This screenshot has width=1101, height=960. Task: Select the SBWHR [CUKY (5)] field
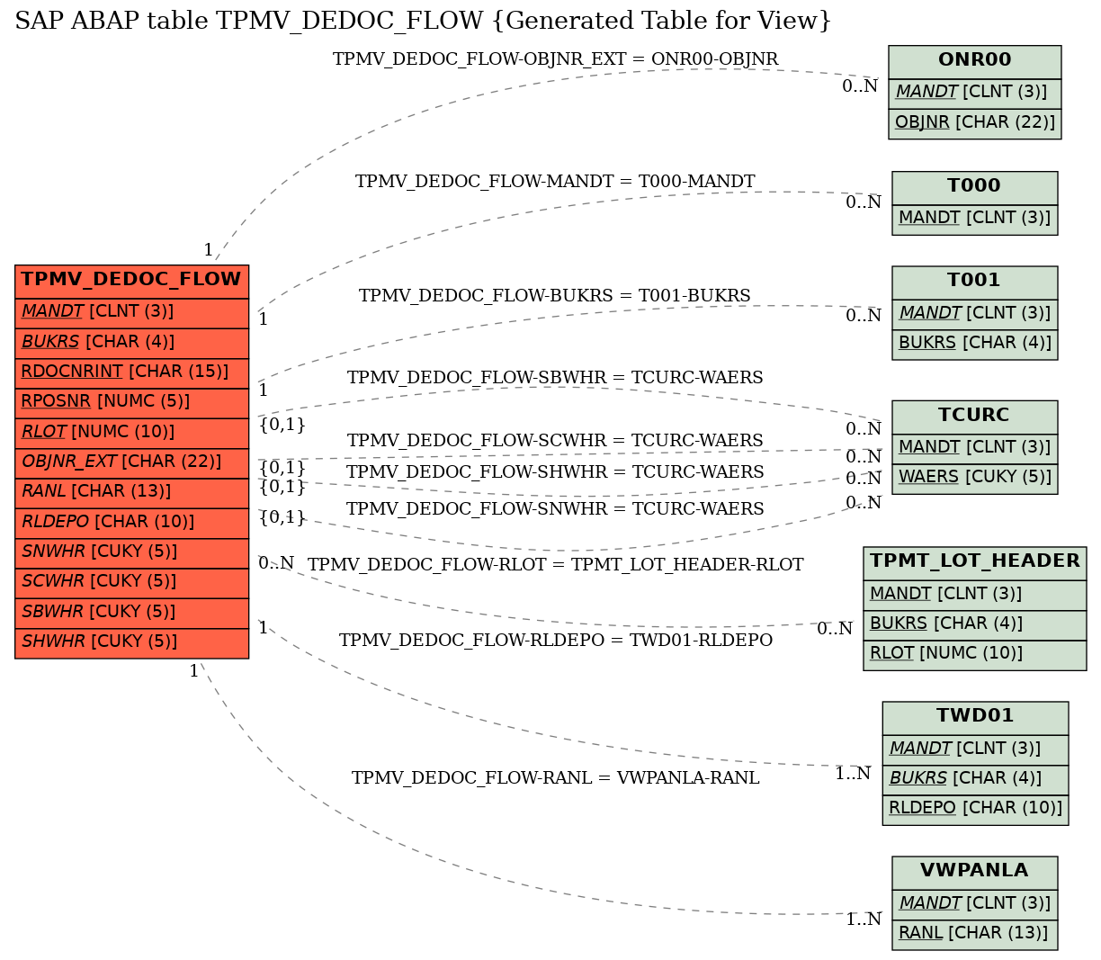(x=131, y=613)
